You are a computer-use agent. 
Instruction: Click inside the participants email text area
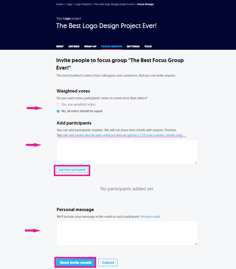coord(127,152)
